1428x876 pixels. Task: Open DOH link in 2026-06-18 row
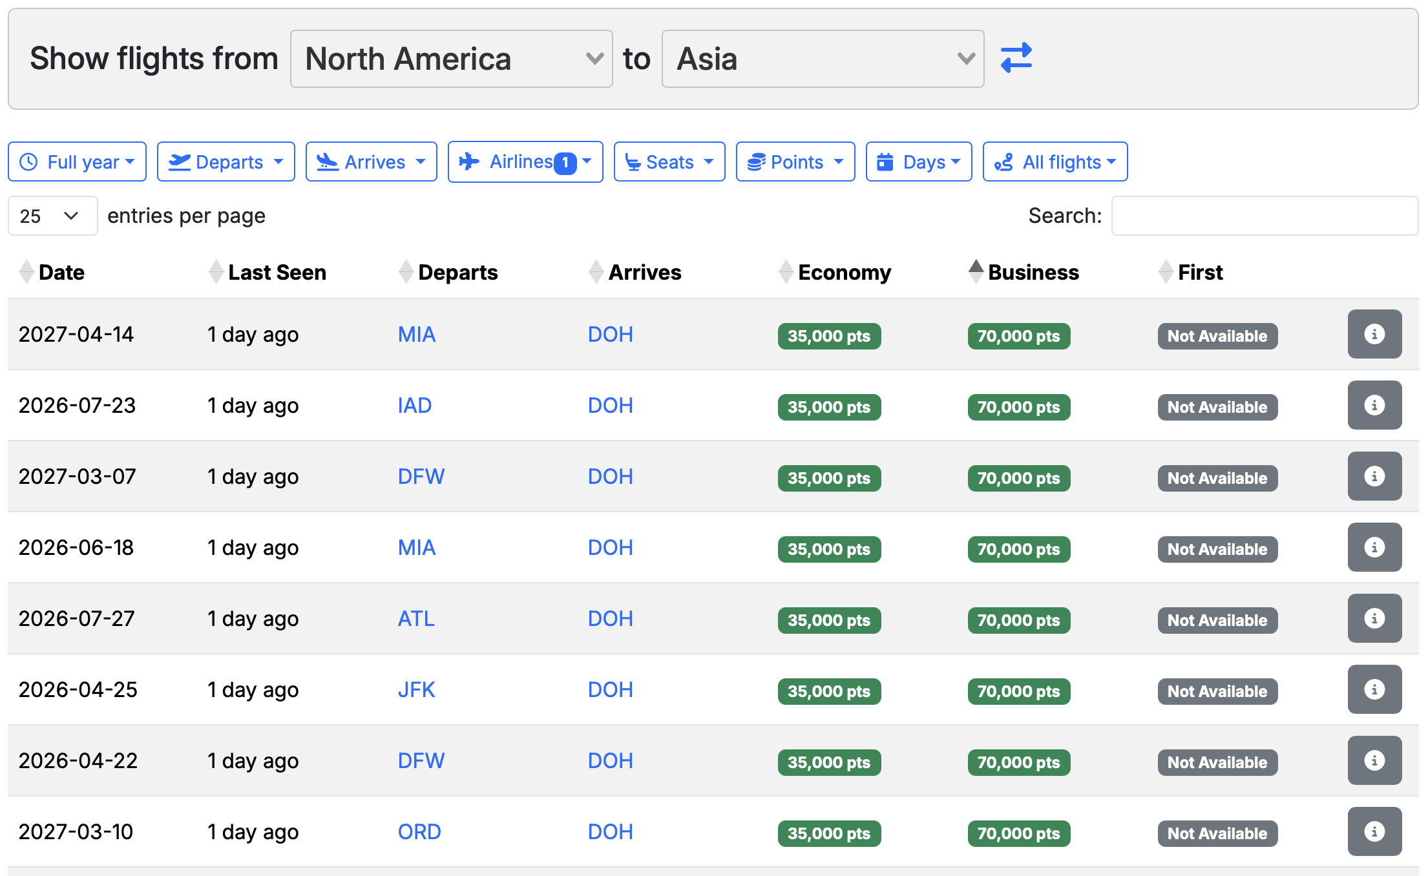coord(611,547)
